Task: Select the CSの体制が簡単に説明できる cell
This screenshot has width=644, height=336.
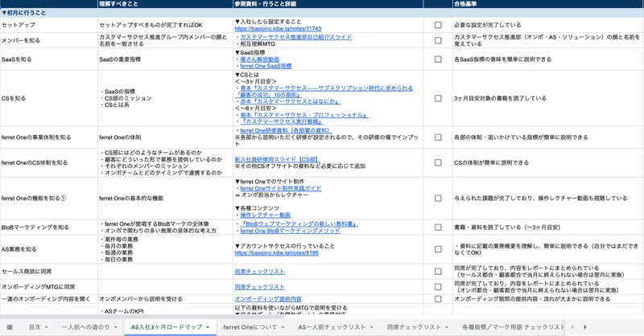Action: [x=548, y=162]
